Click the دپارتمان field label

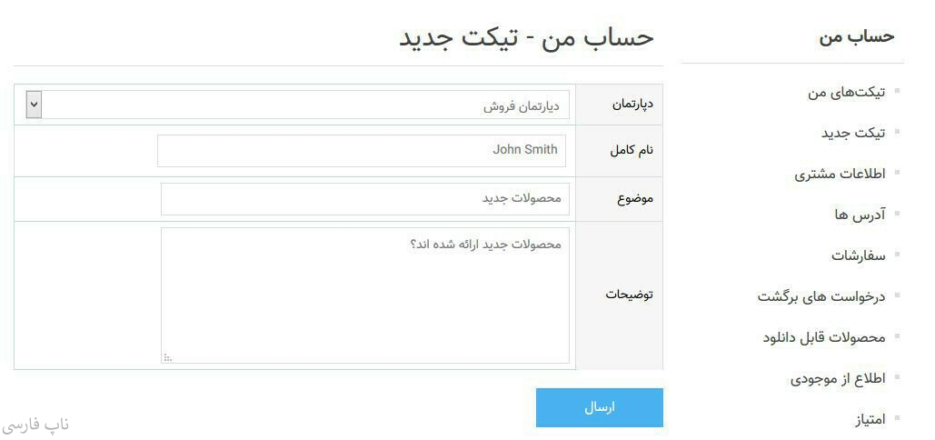(x=632, y=105)
